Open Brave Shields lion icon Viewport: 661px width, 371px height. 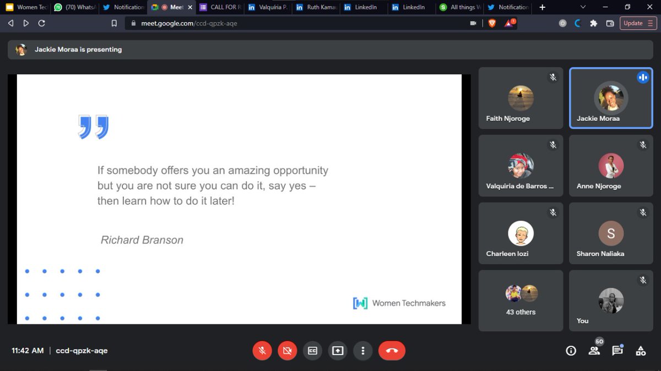pos(492,23)
